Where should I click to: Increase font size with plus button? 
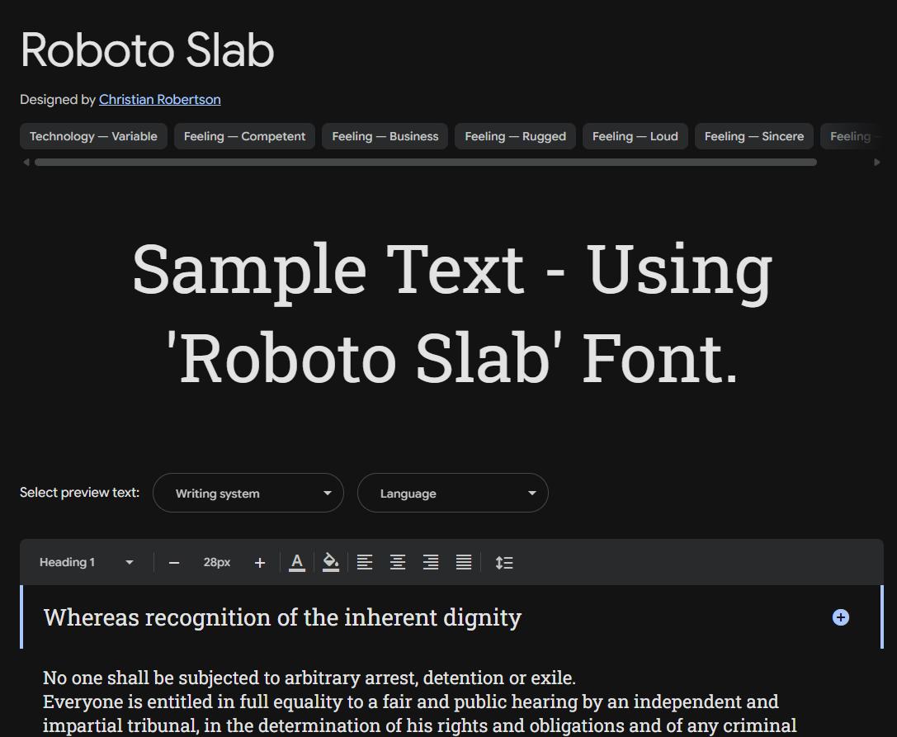[x=260, y=563]
